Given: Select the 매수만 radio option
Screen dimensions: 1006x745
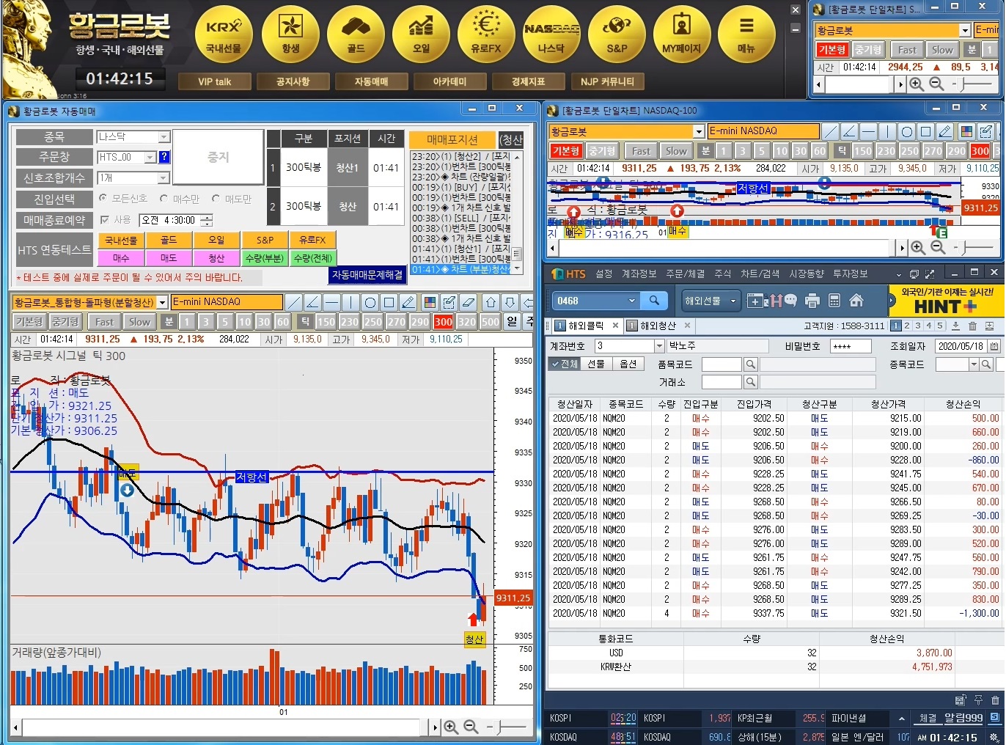Looking at the screenshot, I should click(164, 198).
